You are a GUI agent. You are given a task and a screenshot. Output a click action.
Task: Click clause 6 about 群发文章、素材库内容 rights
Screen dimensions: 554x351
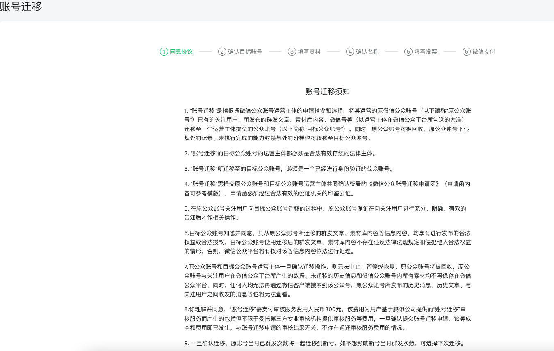pyautogui.click(x=328, y=242)
